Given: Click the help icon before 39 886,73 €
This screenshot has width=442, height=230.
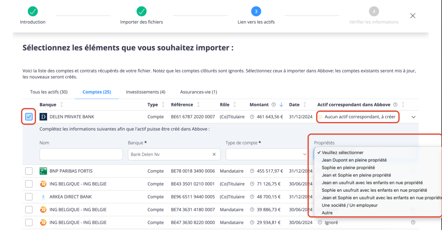Looking at the screenshot, I should [252, 210].
